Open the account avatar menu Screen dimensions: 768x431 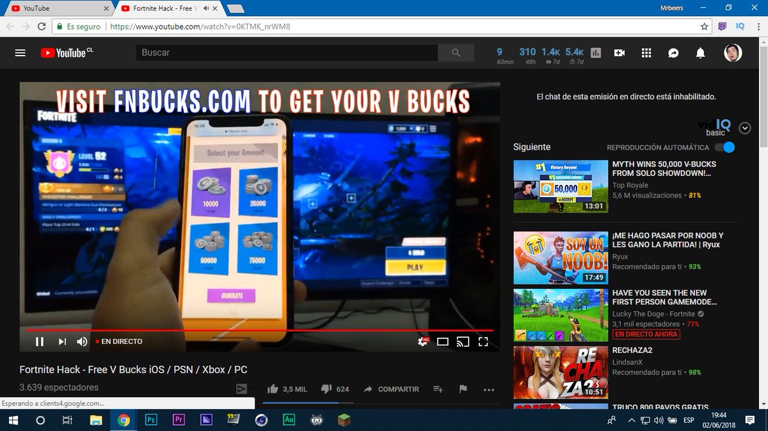point(733,53)
